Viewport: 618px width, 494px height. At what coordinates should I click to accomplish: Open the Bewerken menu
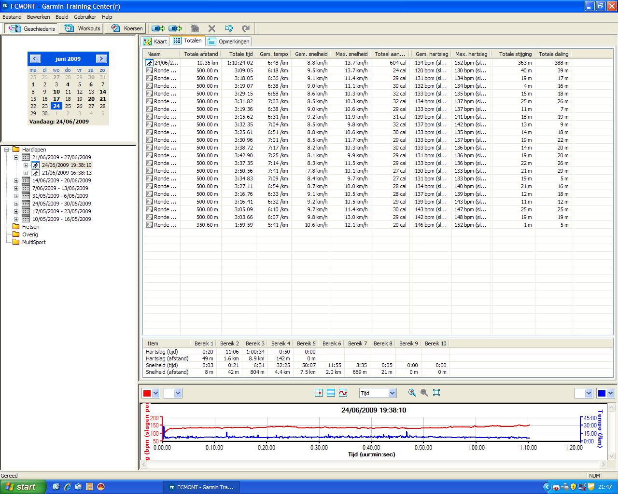[39, 17]
